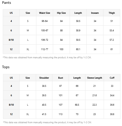Select the 96-64 waist size cell
122x126 pixels.
click(44, 21)
